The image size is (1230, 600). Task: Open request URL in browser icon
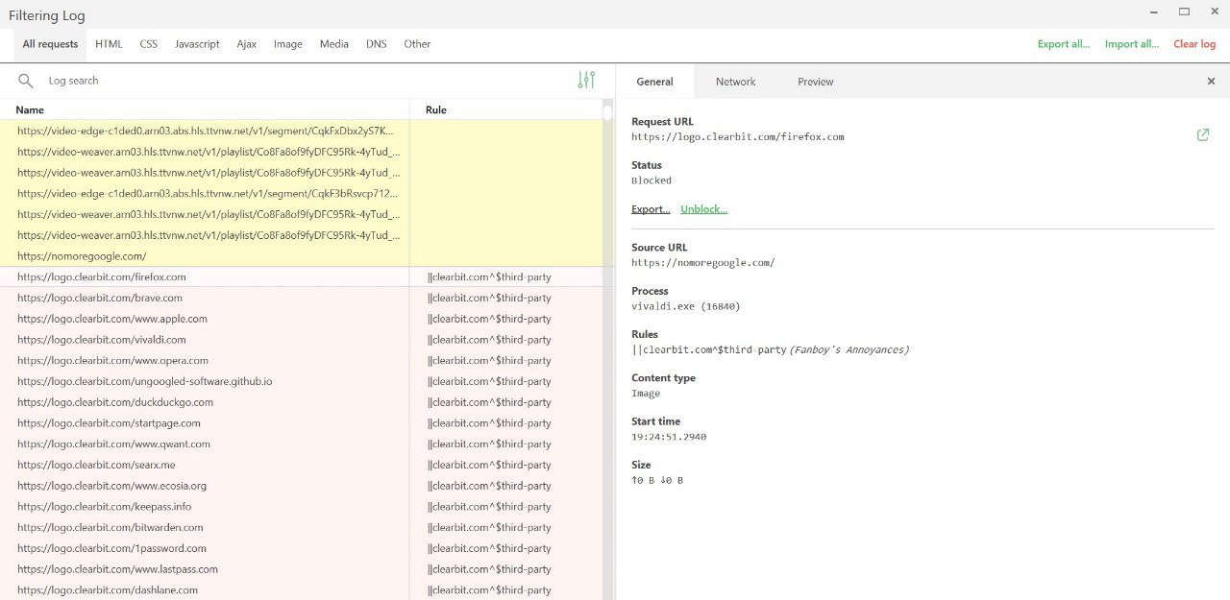[x=1203, y=135]
